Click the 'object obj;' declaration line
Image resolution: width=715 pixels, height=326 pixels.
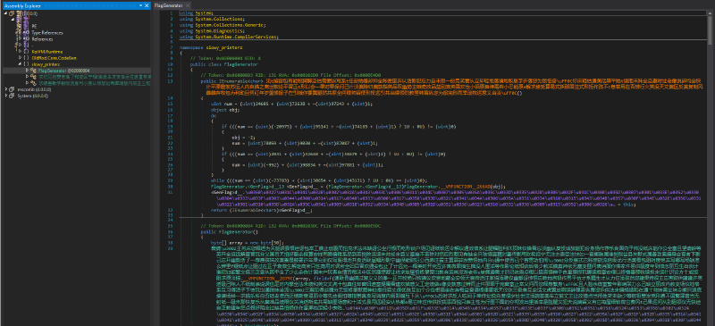[225, 110]
